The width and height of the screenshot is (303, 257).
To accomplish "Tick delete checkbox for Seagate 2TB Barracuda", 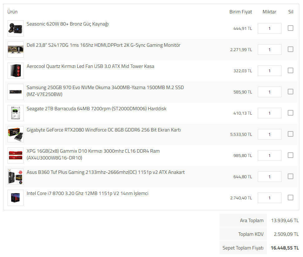I will 291,113.
